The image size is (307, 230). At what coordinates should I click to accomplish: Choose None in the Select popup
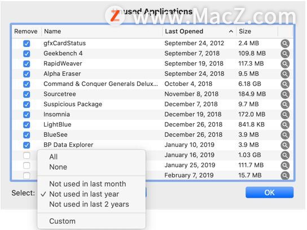58,167
